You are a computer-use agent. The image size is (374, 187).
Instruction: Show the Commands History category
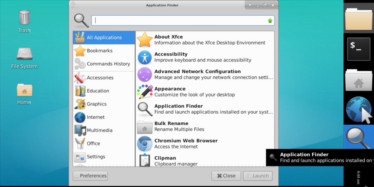pyautogui.click(x=104, y=64)
